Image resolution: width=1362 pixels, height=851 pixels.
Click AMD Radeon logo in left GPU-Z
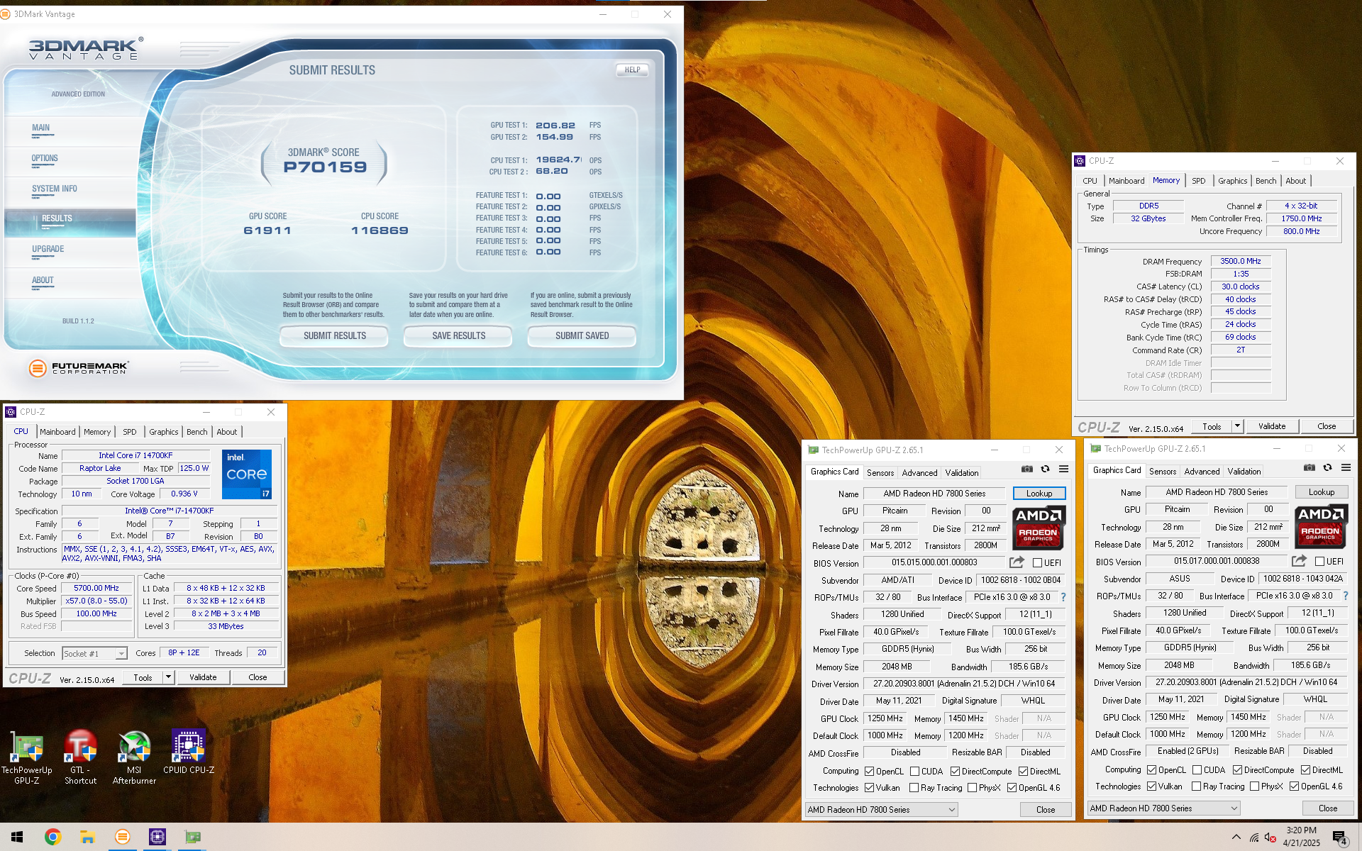pyautogui.click(x=1038, y=527)
